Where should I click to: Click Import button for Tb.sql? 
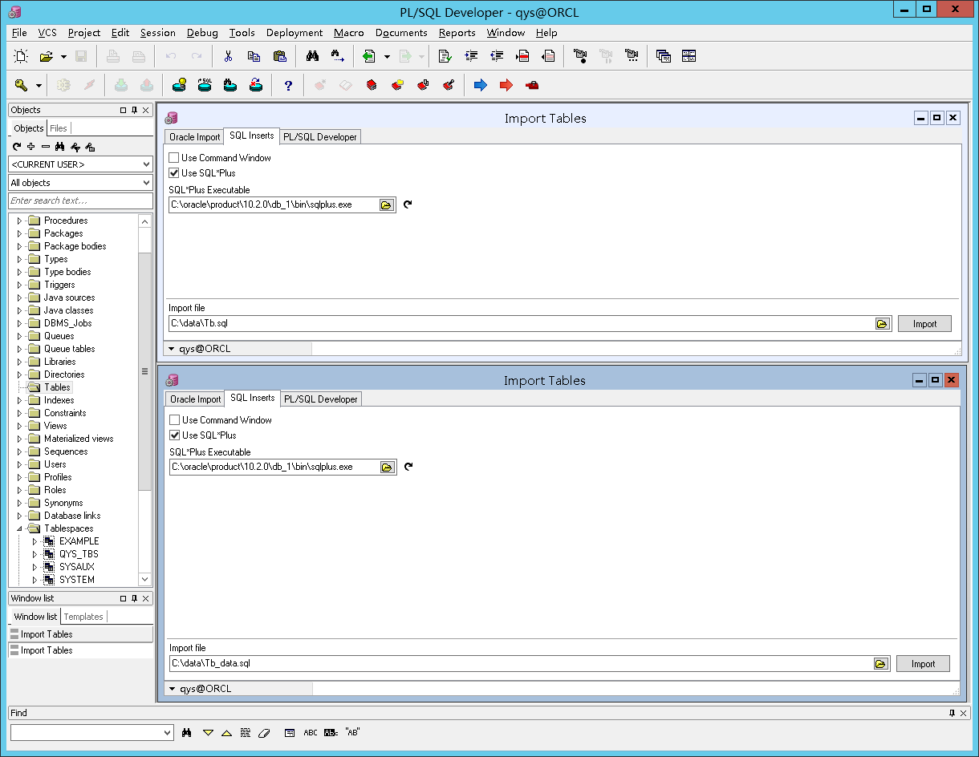tap(924, 324)
